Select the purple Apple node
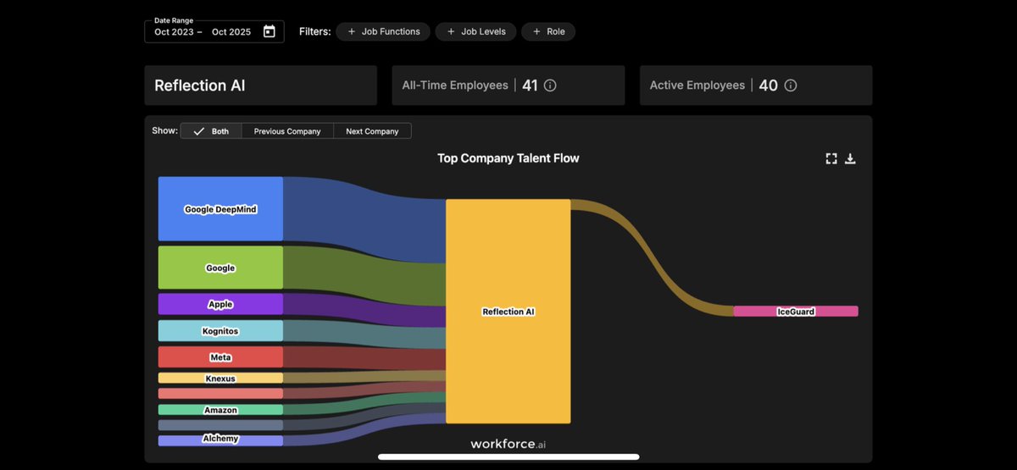 tap(220, 304)
